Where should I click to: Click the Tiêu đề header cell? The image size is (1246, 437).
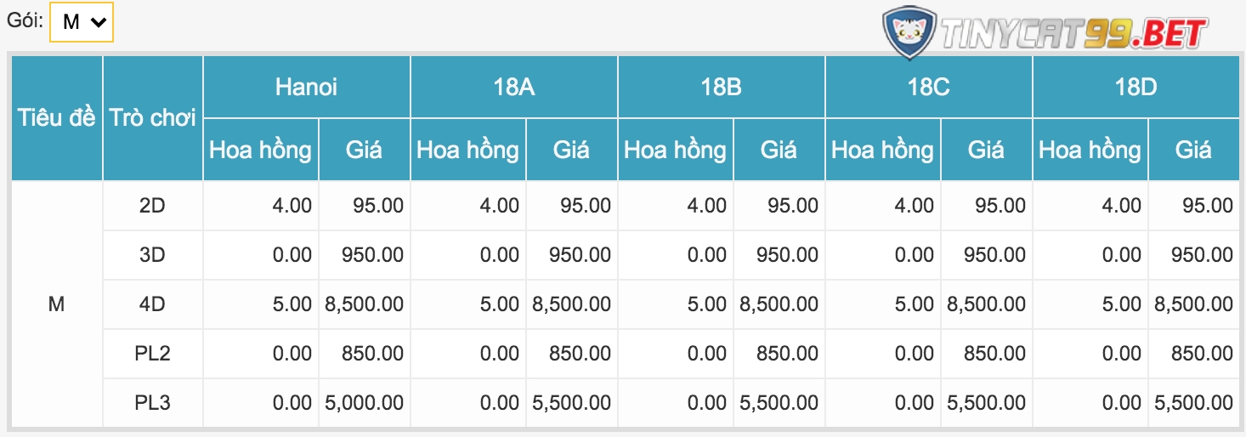(x=56, y=118)
